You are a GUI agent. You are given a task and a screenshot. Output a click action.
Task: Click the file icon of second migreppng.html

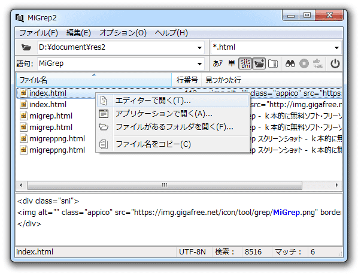click(23, 150)
